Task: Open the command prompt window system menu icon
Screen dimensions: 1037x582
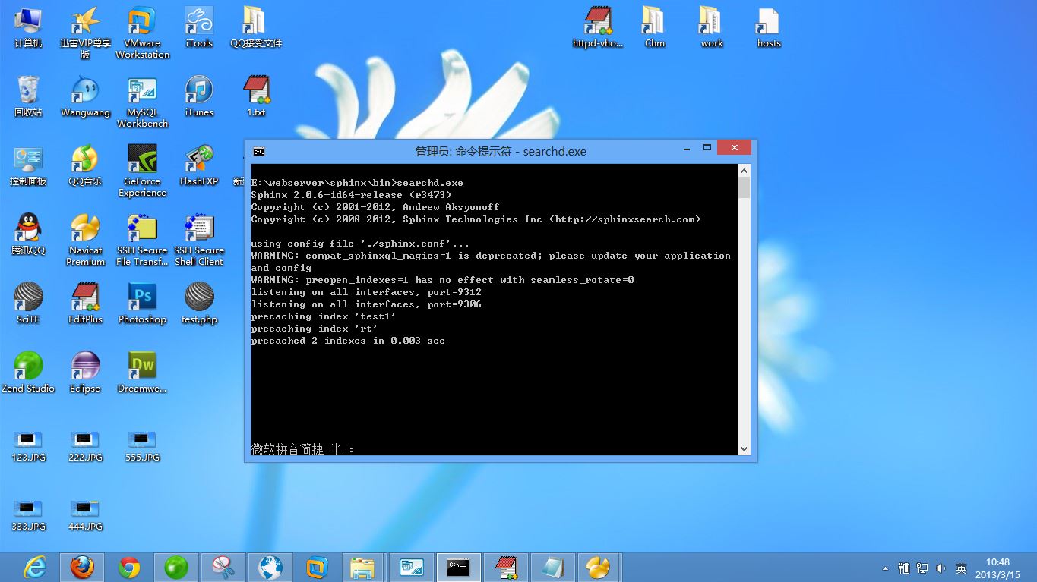Action: point(259,151)
